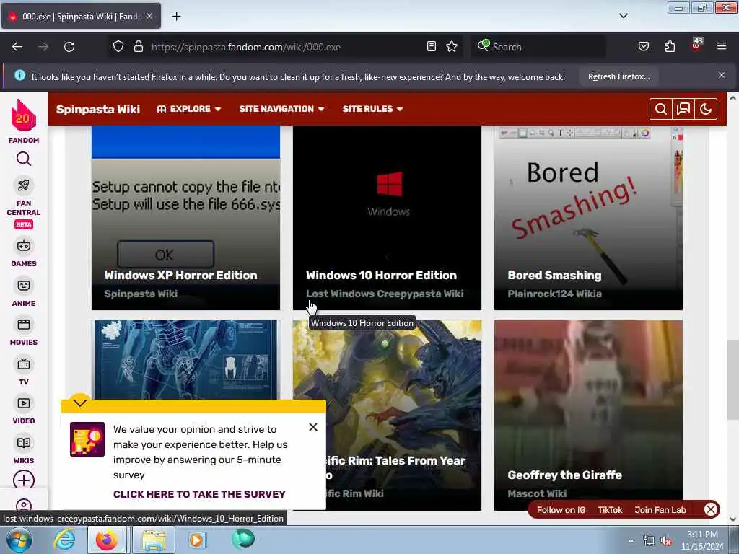Open the Pocket save icon

643,47
